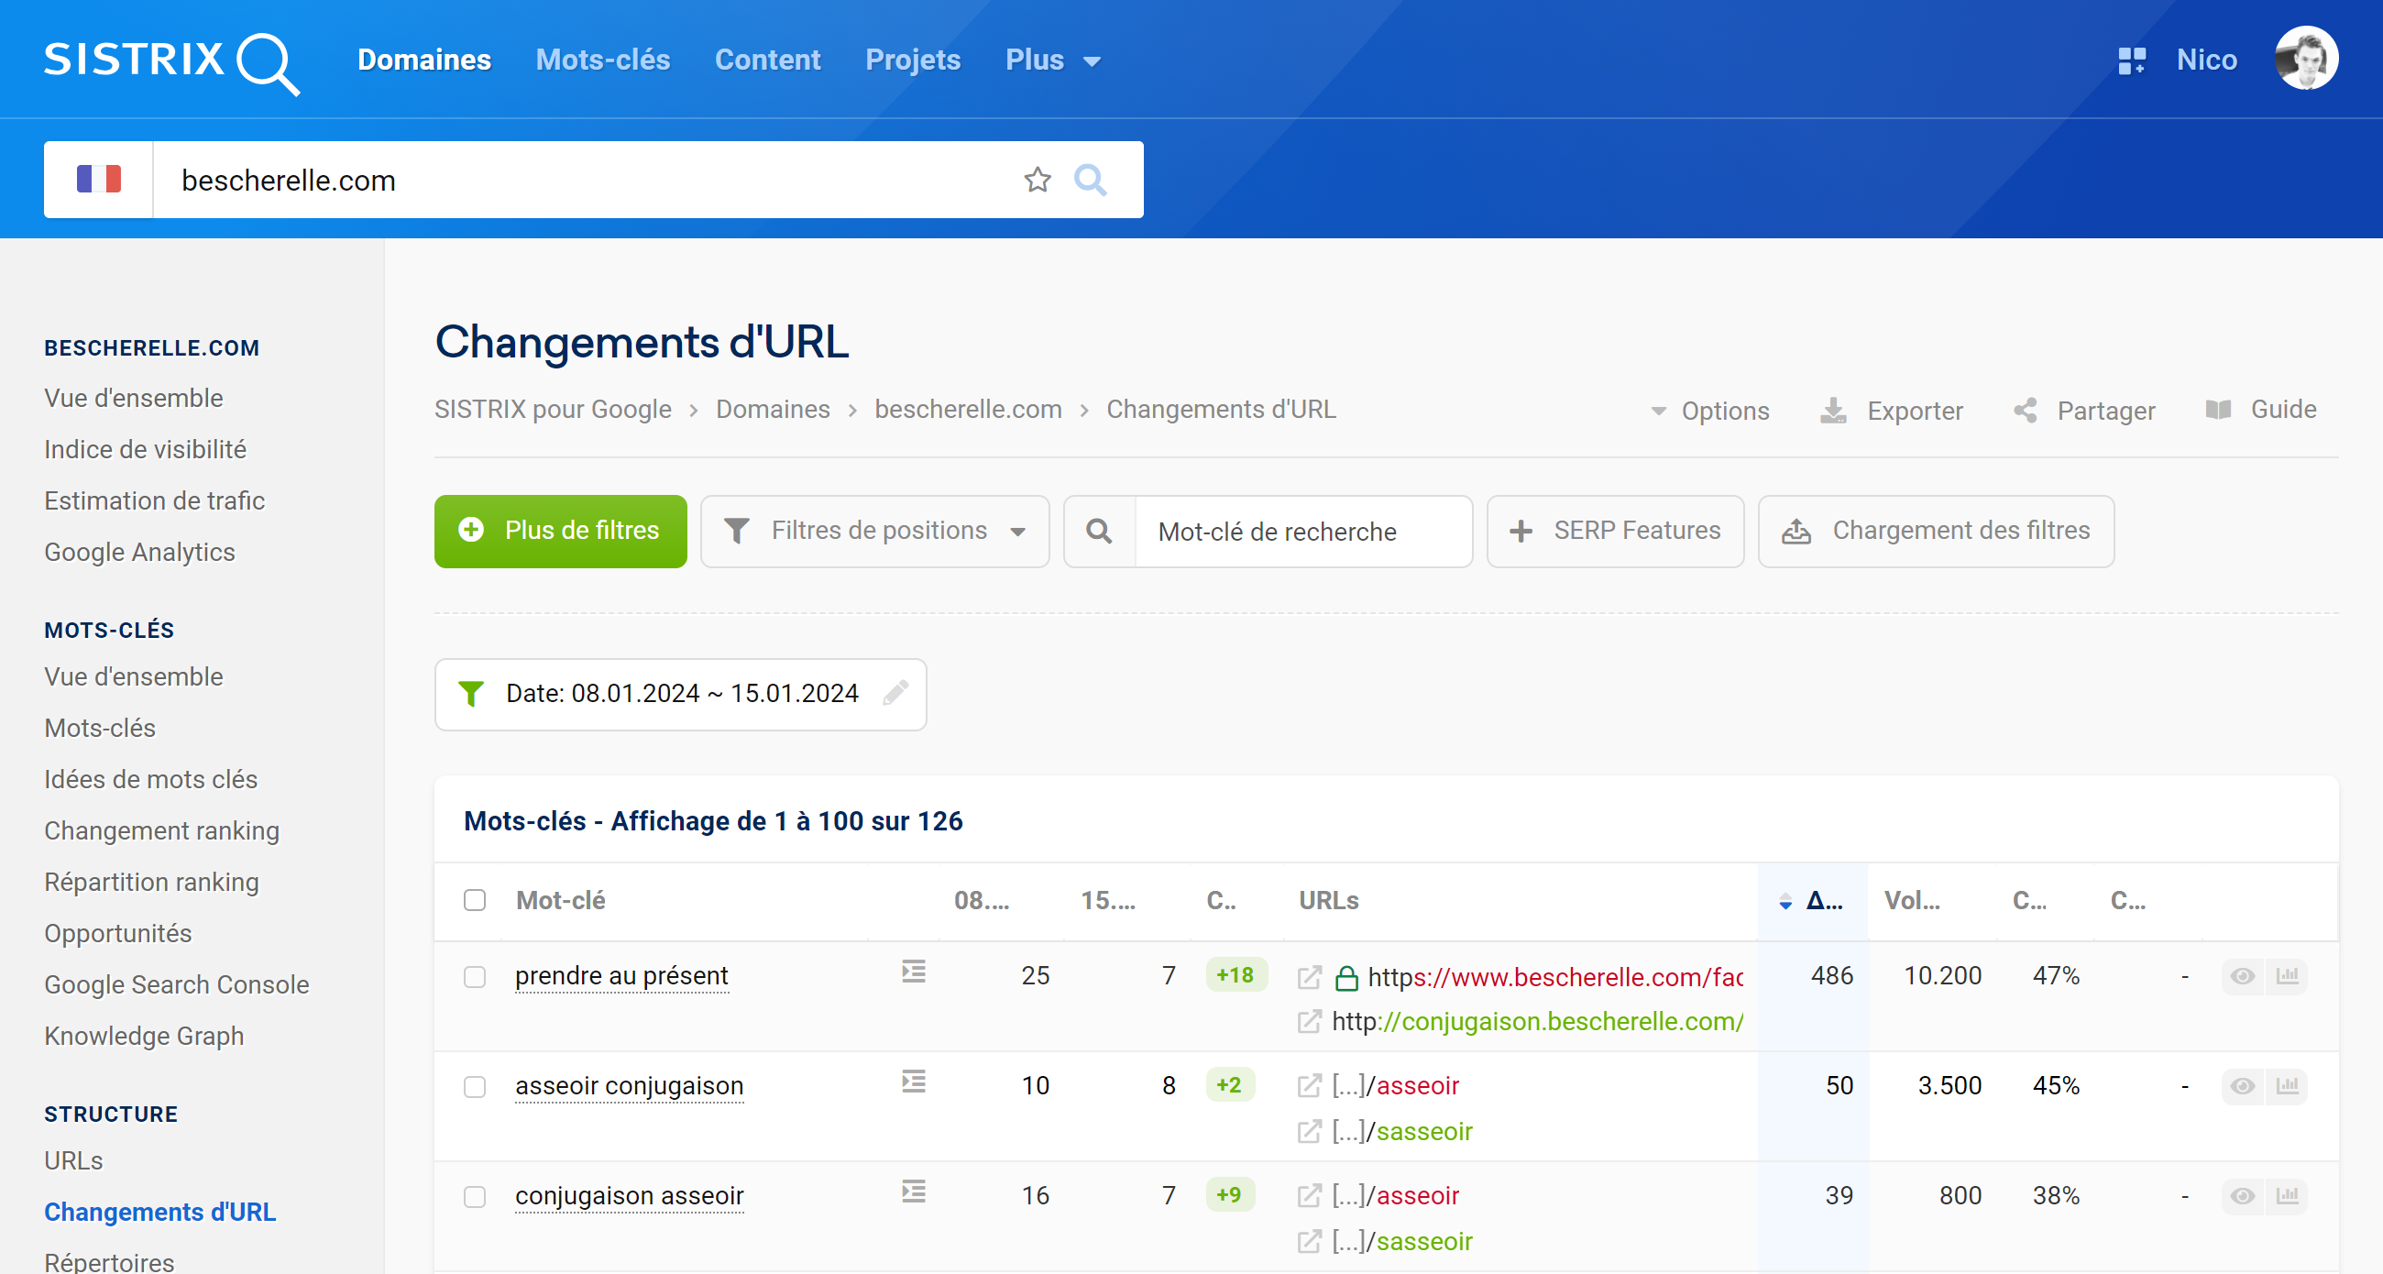Open SERP list icon for 'prendre au présent'
The height and width of the screenshot is (1274, 2383).
pos(914,972)
